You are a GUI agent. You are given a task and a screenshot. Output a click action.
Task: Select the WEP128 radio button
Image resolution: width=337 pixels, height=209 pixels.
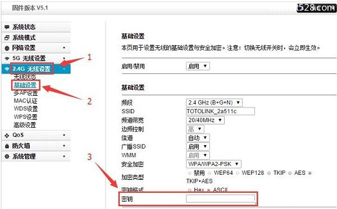[x=238, y=173]
